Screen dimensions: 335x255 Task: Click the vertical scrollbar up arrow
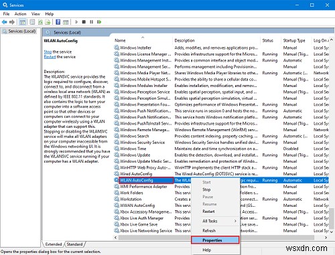(x=332, y=39)
